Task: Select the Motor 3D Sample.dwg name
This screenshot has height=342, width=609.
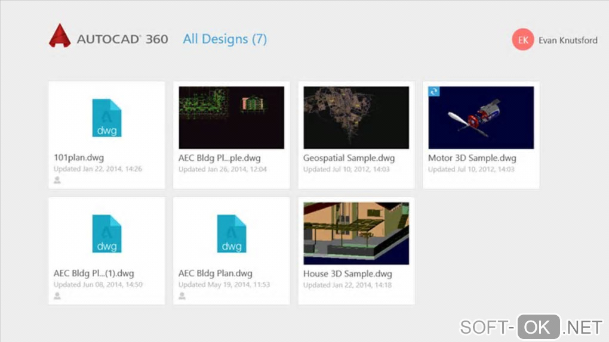Action: click(x=472, y=158)
